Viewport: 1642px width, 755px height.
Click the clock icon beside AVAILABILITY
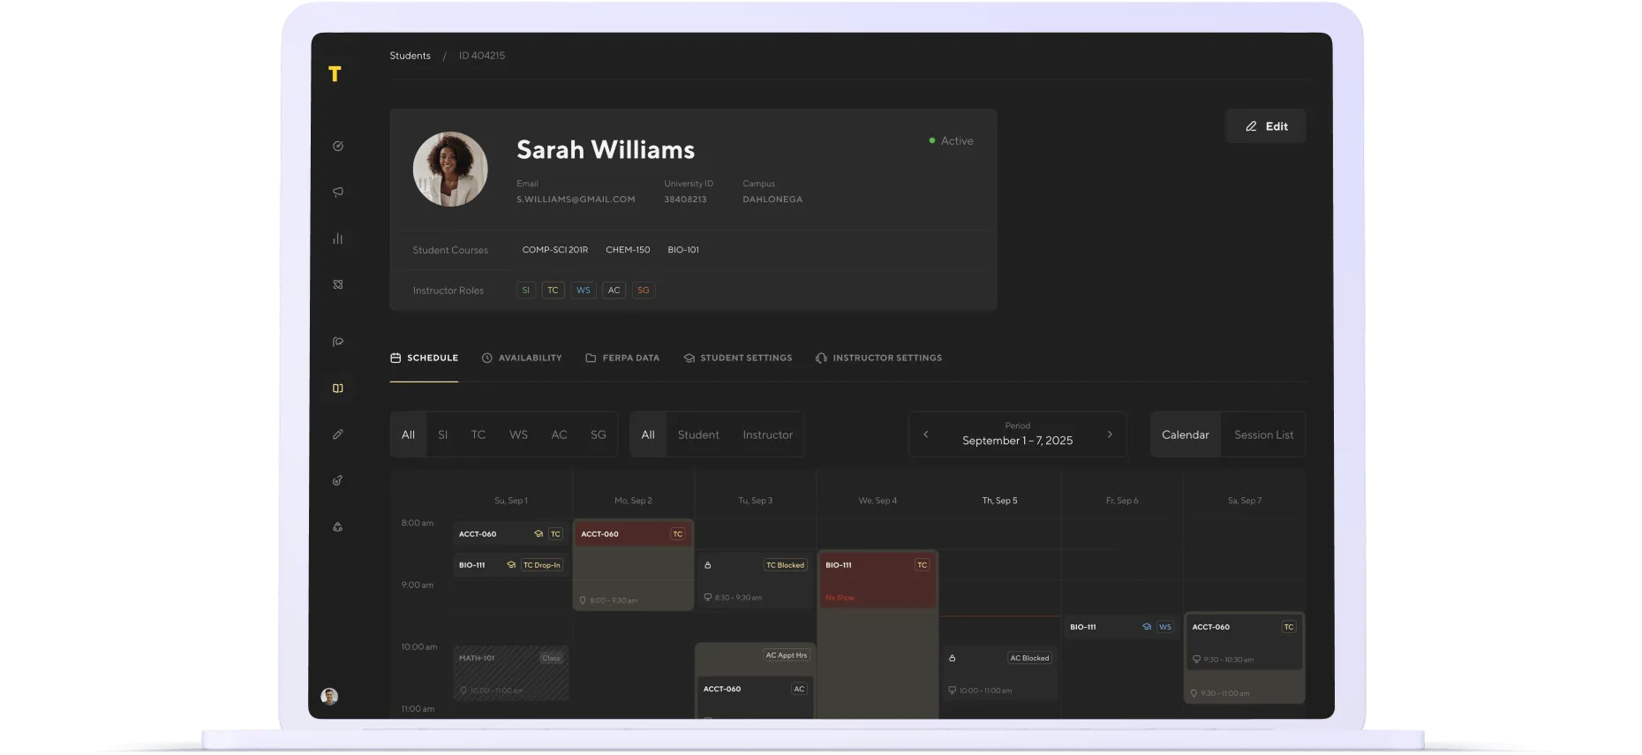[x=486, y=358]
